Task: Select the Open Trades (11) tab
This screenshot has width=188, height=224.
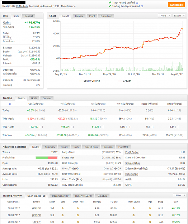Action: pyautogui.click(x=37, y=196)
